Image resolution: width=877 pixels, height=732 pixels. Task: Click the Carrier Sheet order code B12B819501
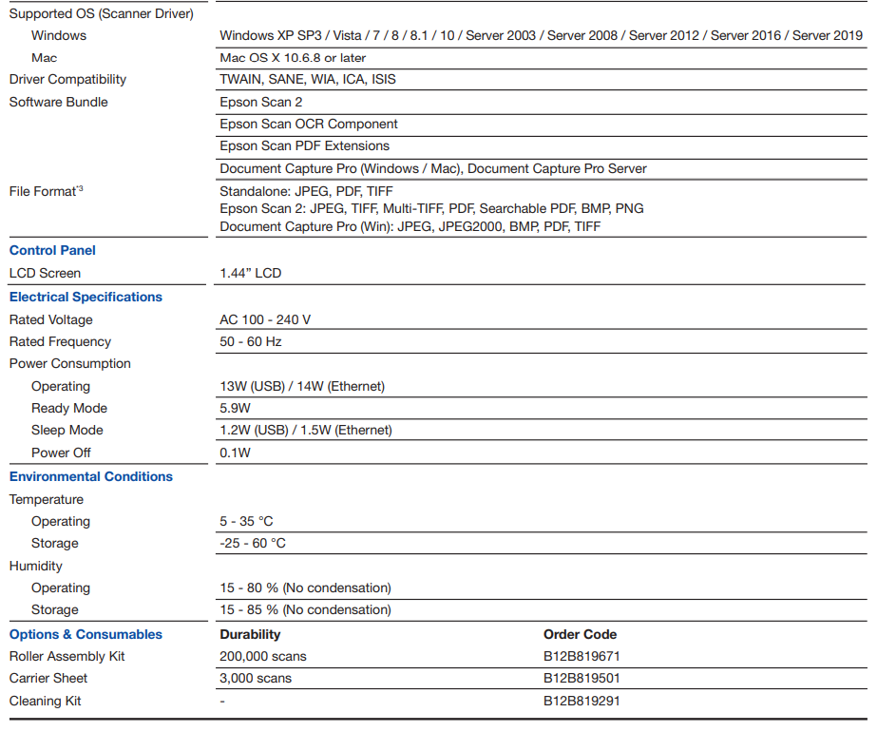click(x=581, y=679)
